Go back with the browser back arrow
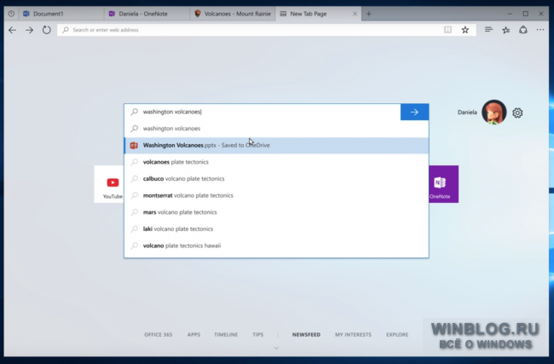Viewport: 554px width, 364px height. point(13,30)
